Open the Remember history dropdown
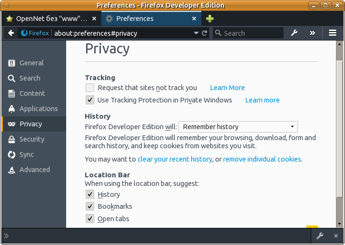This screenshot has height=245, width=345. pyautogui.click(x=238, y=127)
